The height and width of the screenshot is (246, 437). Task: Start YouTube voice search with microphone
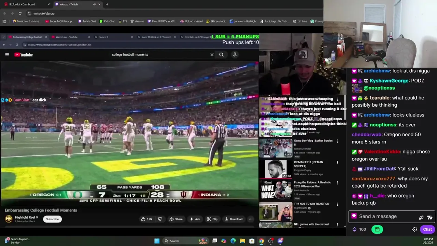pyautogui.click(x=235, y=55)
